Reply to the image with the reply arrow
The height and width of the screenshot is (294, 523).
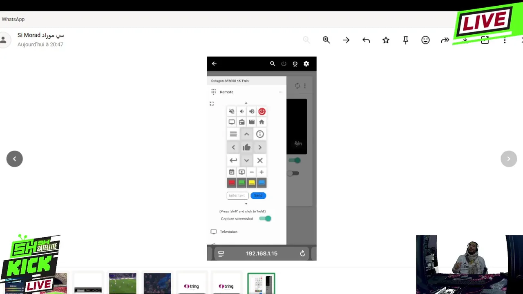coord(366,40)
